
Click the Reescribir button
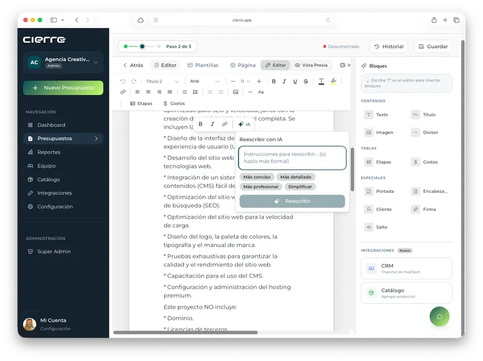pos(292,201)
